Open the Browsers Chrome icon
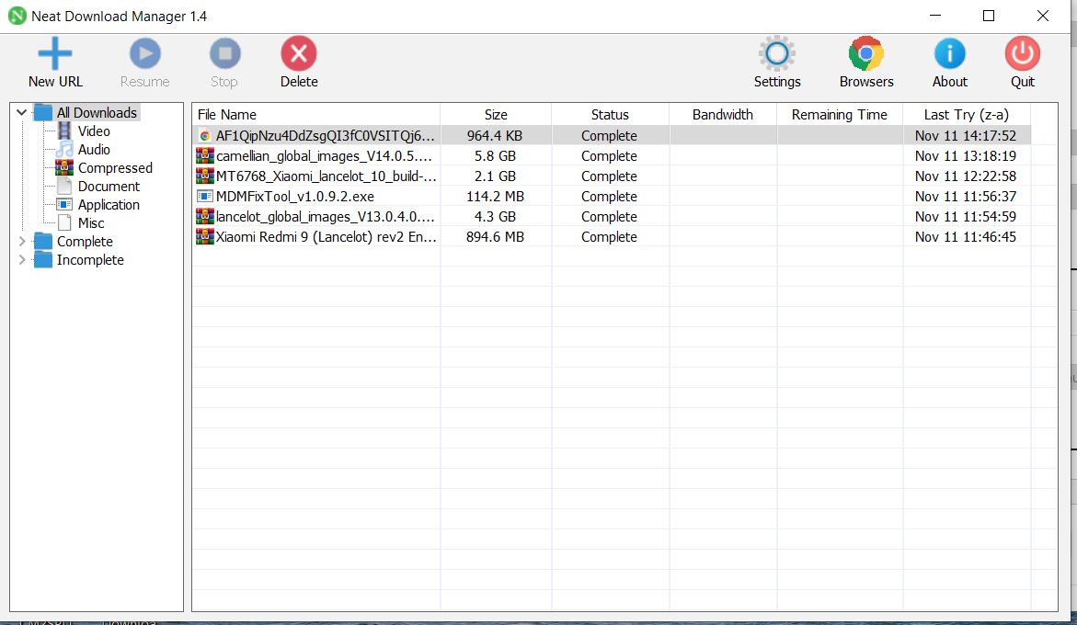The width and height of the screenshot is (1077, 625). click(866, 54)
